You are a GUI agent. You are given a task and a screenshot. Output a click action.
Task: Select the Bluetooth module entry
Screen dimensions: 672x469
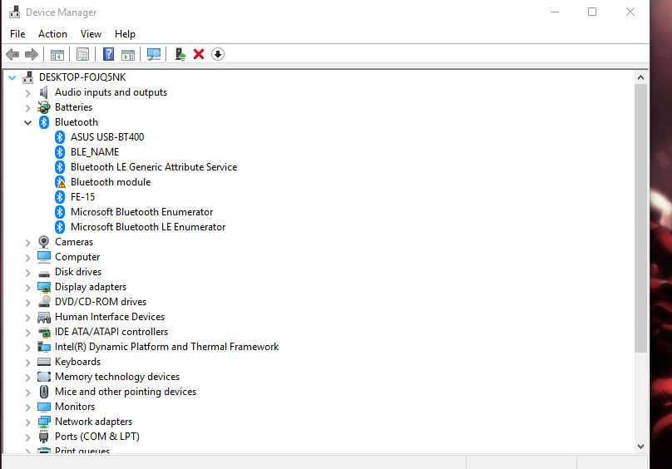click(111, 182)
